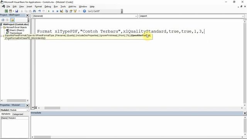Viewport: 247px width, 139px height.
Task: Expand the (General) object dropdown
Action: click(x=136, y=16)
